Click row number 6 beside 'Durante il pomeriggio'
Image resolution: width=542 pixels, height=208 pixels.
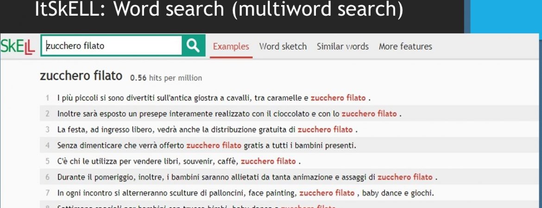47,177
